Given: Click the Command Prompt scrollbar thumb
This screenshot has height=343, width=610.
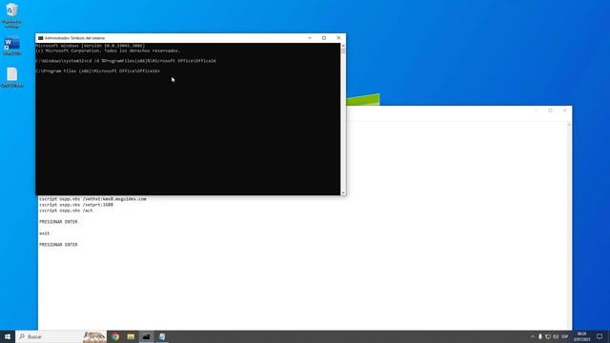Looking at the screenshot, I should click(343, 50).
